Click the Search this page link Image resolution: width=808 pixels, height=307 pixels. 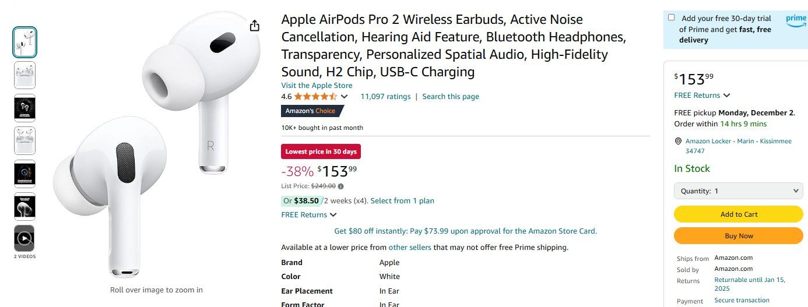pos(451,97)
